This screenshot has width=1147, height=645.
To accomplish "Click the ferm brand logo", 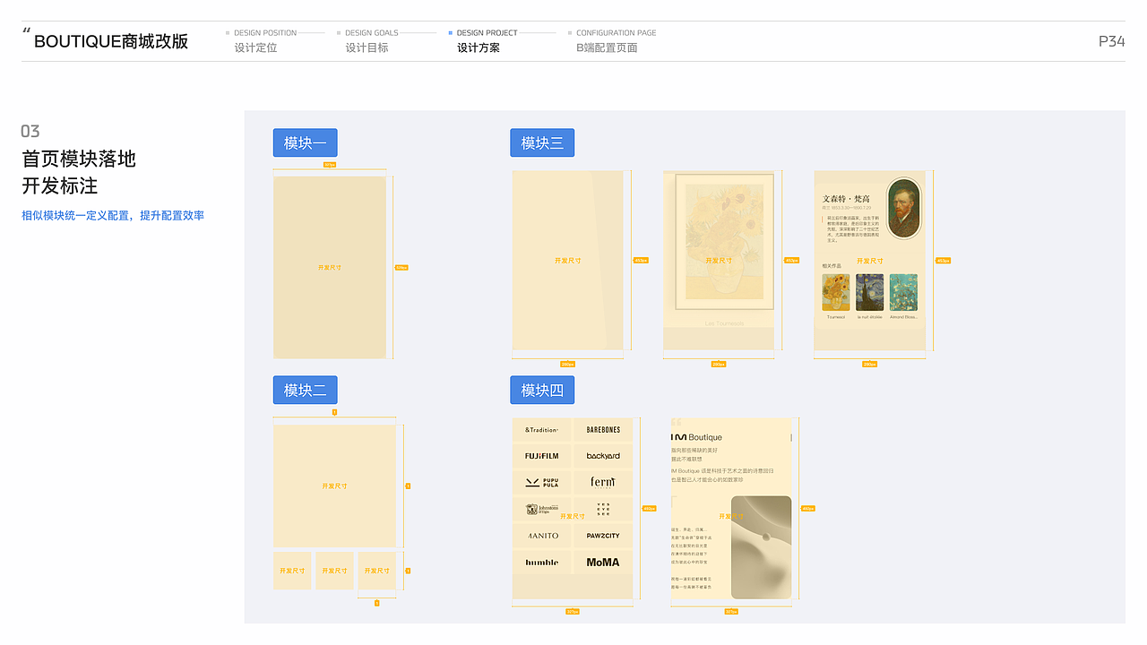I will (x=603, y=482).
